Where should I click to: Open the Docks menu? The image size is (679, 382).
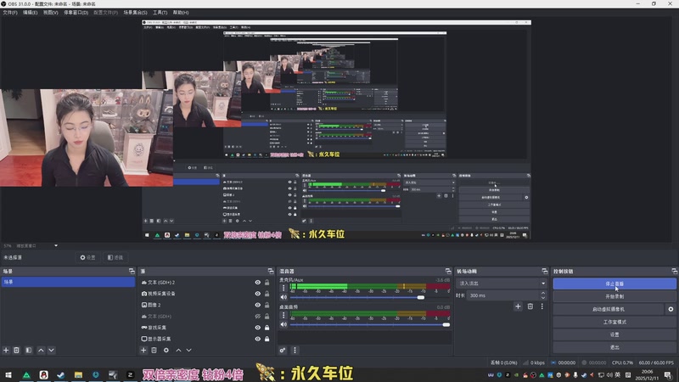click(76, 13)
